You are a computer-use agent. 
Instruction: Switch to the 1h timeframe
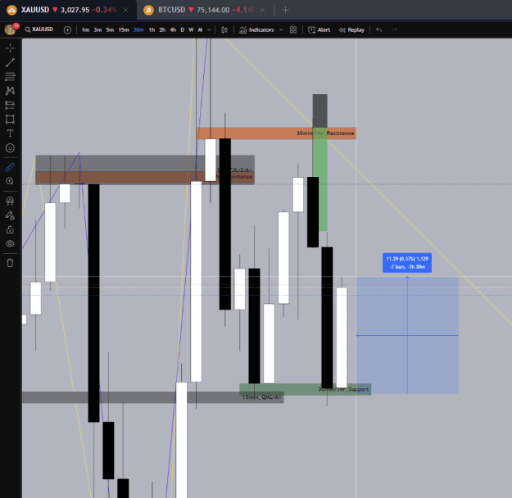(x=152, y=30)
